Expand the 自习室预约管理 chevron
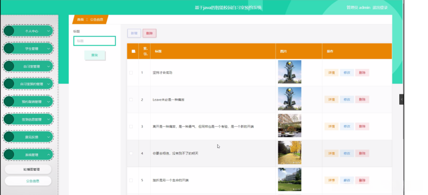The width and height of the screenshot is (428, 195). tap(48, 84)
